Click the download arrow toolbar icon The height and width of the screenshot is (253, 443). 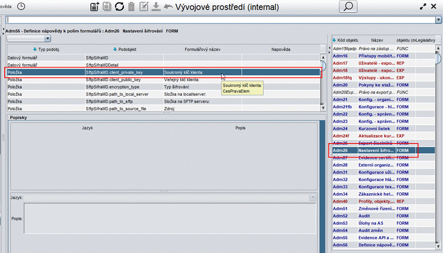156,7
